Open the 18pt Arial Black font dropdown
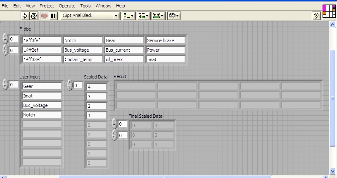This screenshot has width=337, height=178. click(90, 15)
